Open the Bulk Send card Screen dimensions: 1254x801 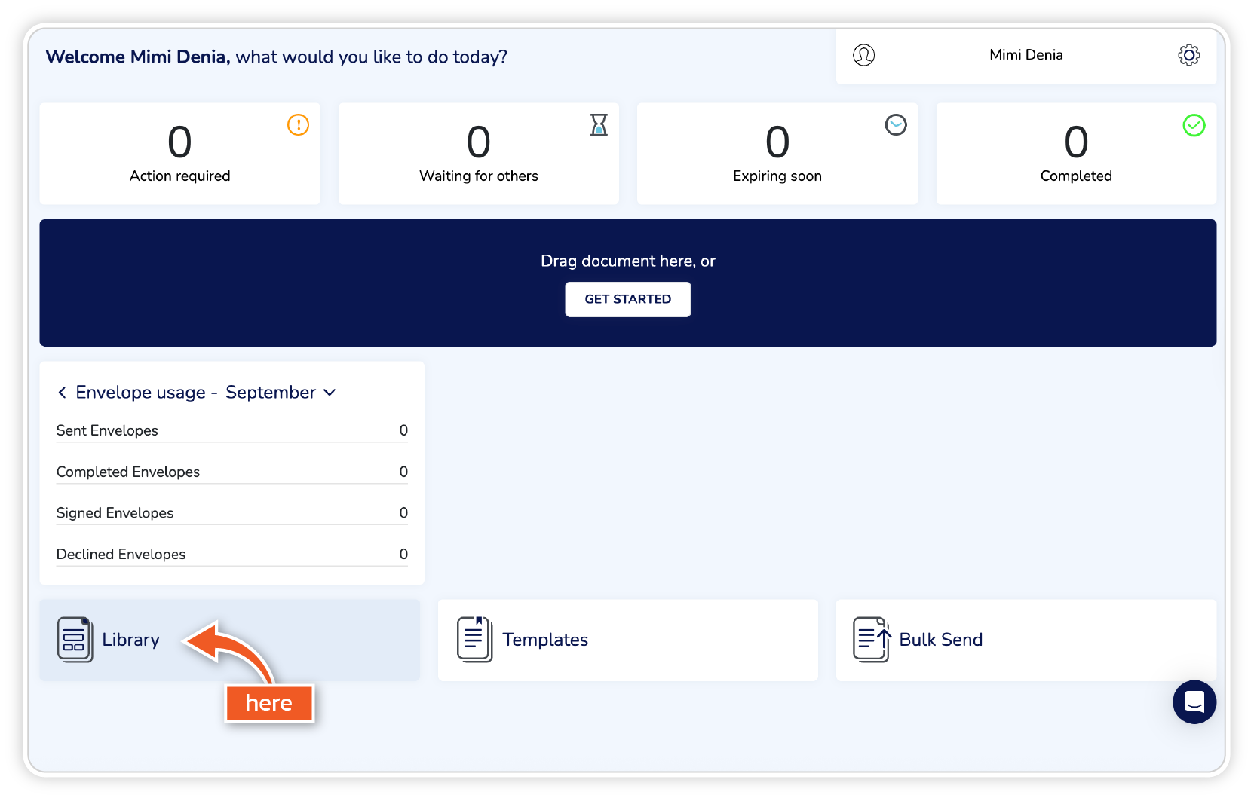tap(1026, 640)
